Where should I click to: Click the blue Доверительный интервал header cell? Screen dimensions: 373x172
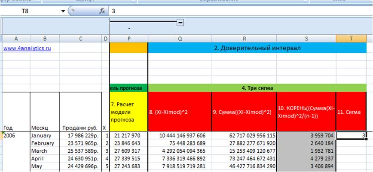(257, 48)
